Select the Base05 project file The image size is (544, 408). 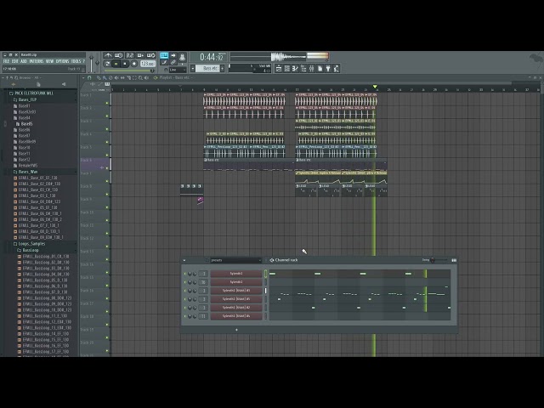(x=25, y=124)
